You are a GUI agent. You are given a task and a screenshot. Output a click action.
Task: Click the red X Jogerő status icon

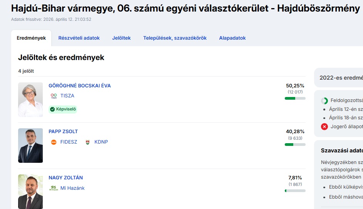tap(324, 126)
